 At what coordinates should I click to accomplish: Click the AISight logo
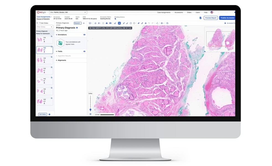click(42, 12)
